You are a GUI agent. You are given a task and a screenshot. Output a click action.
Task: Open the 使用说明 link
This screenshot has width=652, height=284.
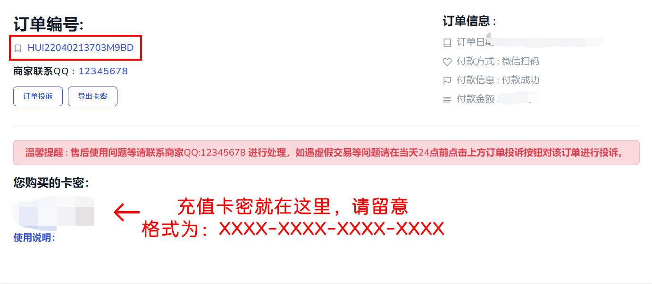pos(34,238)
